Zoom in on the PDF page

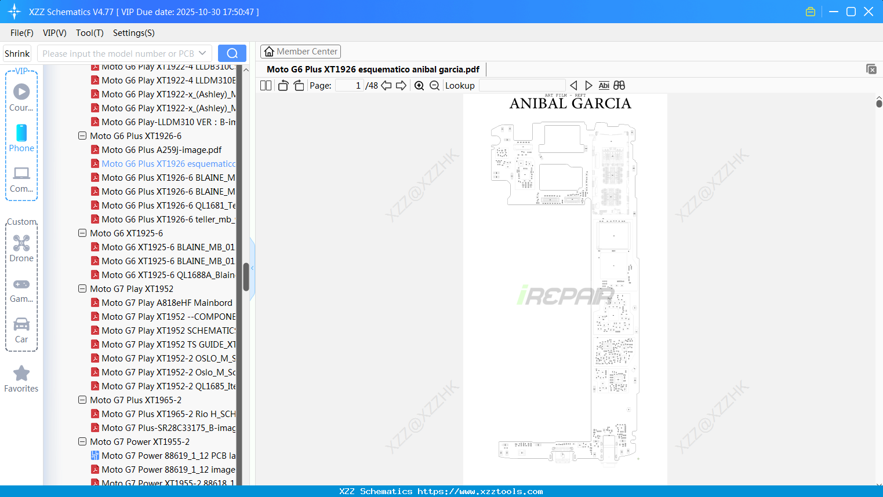point(419,85)
